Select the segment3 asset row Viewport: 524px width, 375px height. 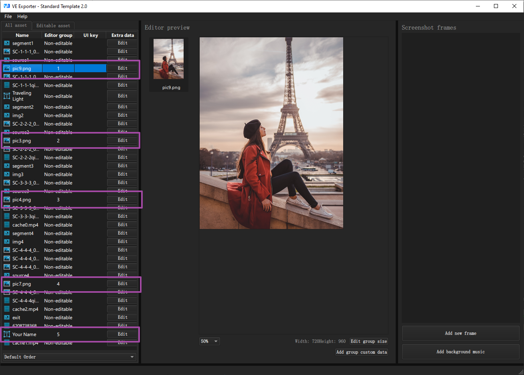(x=70, y=166)
